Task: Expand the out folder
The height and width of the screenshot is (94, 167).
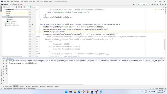Action: (5, 13)
